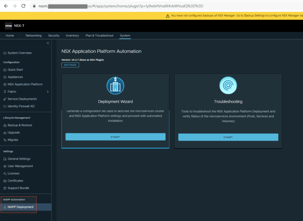
Task: Start the Deployment Wizard
Action: click(x=115, y=137)
